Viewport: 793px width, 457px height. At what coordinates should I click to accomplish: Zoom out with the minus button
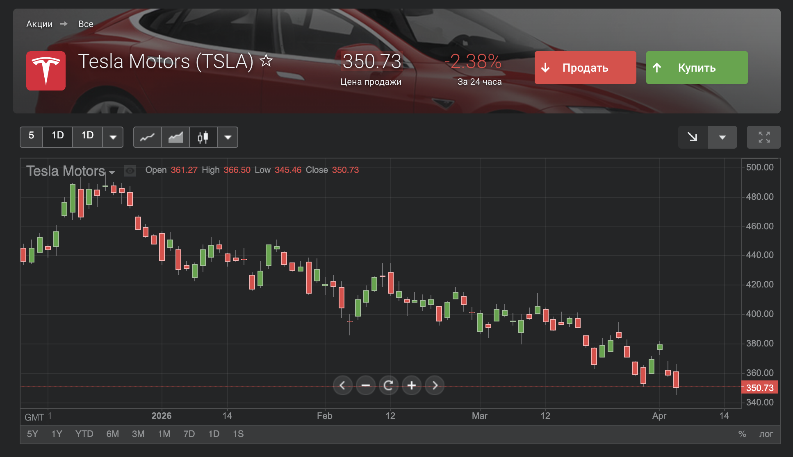[366, 385]
